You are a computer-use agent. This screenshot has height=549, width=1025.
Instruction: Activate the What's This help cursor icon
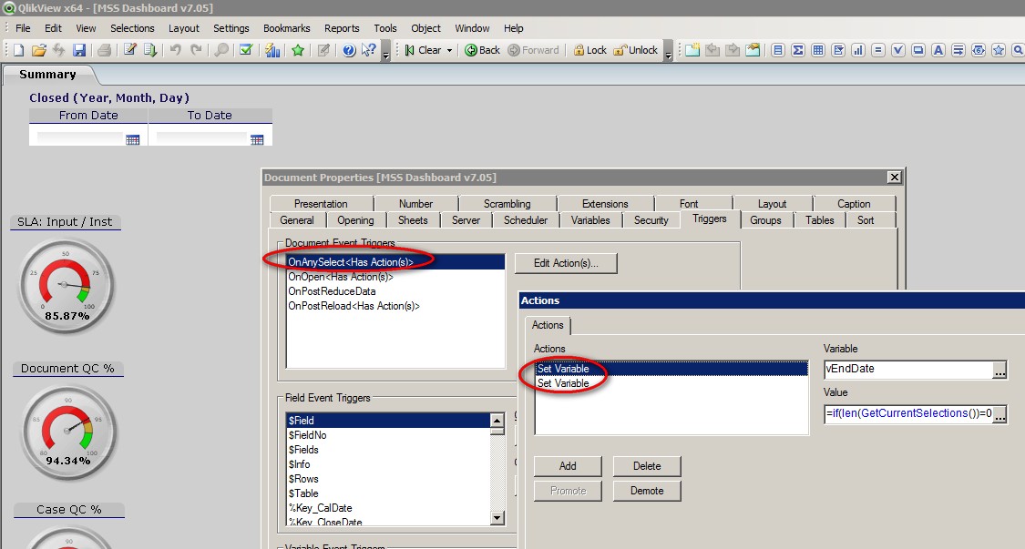[x=369, y=50]
